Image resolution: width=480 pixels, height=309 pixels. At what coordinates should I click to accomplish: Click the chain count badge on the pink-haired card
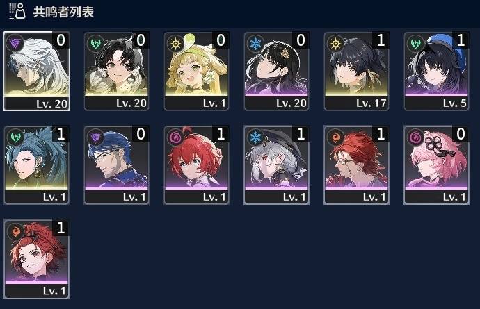[461, 134]
